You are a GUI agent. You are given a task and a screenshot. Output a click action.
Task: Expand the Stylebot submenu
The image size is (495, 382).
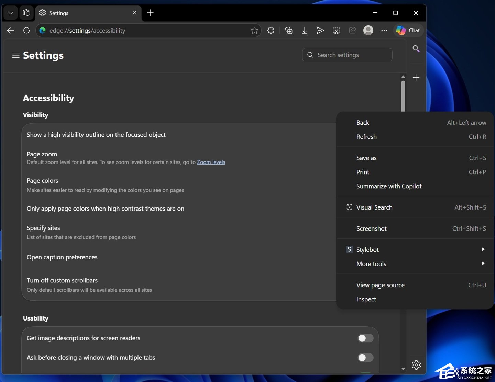point(415,250)
